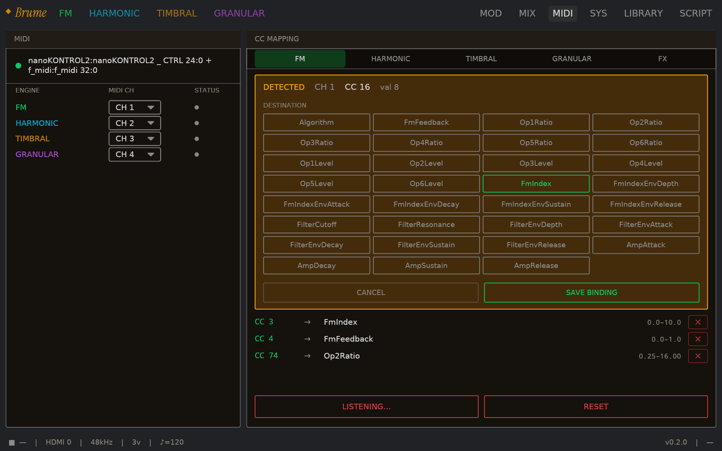The image size is (722, 451).
Task: Choose Op1Ratio as destination
Action: [536, 123]
